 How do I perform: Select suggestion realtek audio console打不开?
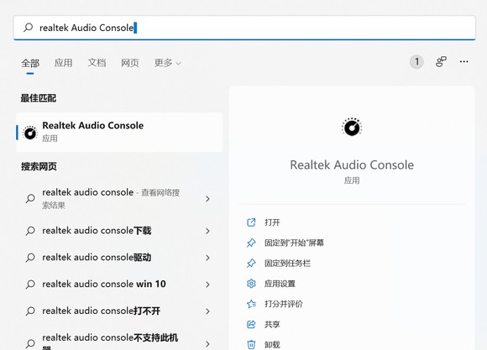point(119,311)
